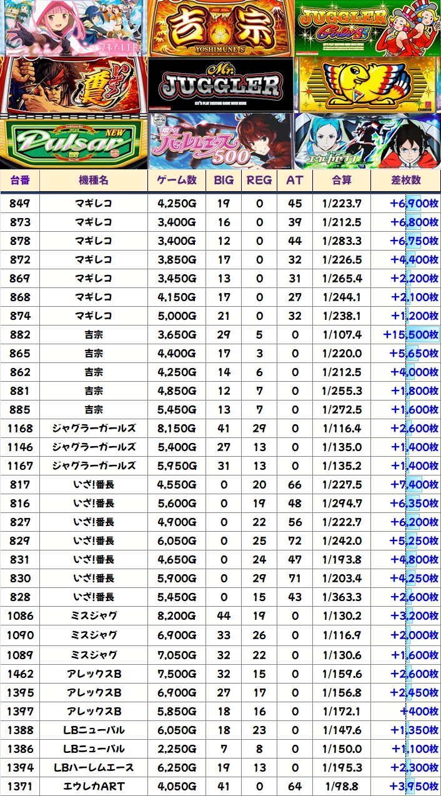Click LBニューパル in row 1388
441x796 pixels.
click(x=94, y=730)
